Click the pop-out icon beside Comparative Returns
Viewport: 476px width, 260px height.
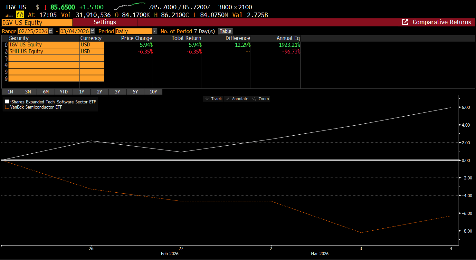tap(405, 22)
